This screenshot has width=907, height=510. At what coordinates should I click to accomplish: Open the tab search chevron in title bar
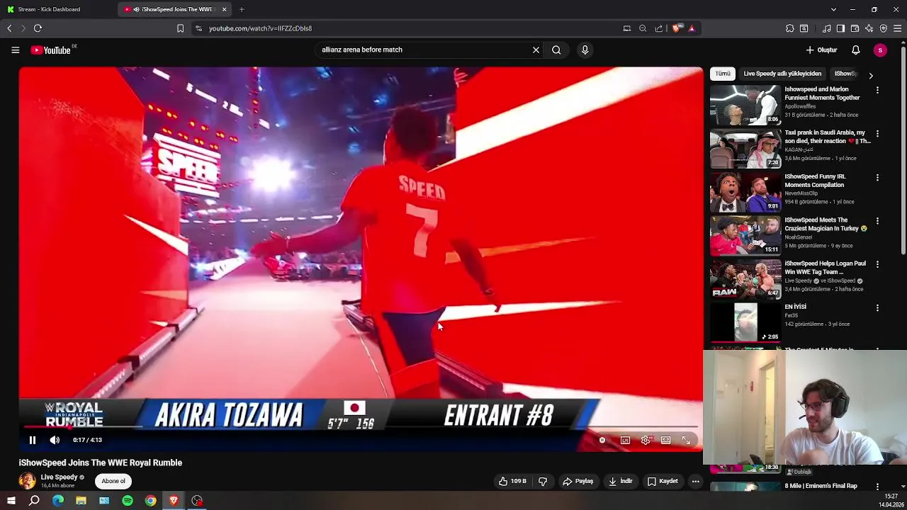click(x=833, y=9)
